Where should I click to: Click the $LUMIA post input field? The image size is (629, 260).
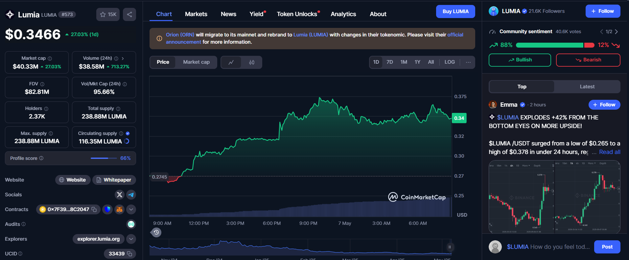(548, 247)
